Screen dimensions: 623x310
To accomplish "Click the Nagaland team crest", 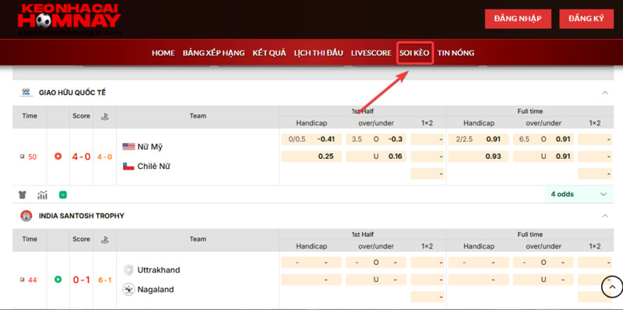I will [x=128, y=289].
